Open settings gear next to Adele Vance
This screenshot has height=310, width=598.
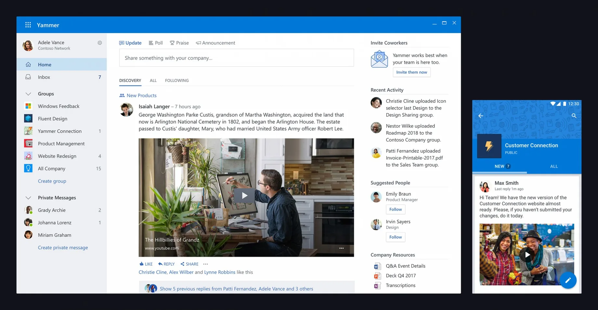click(100, 43)
